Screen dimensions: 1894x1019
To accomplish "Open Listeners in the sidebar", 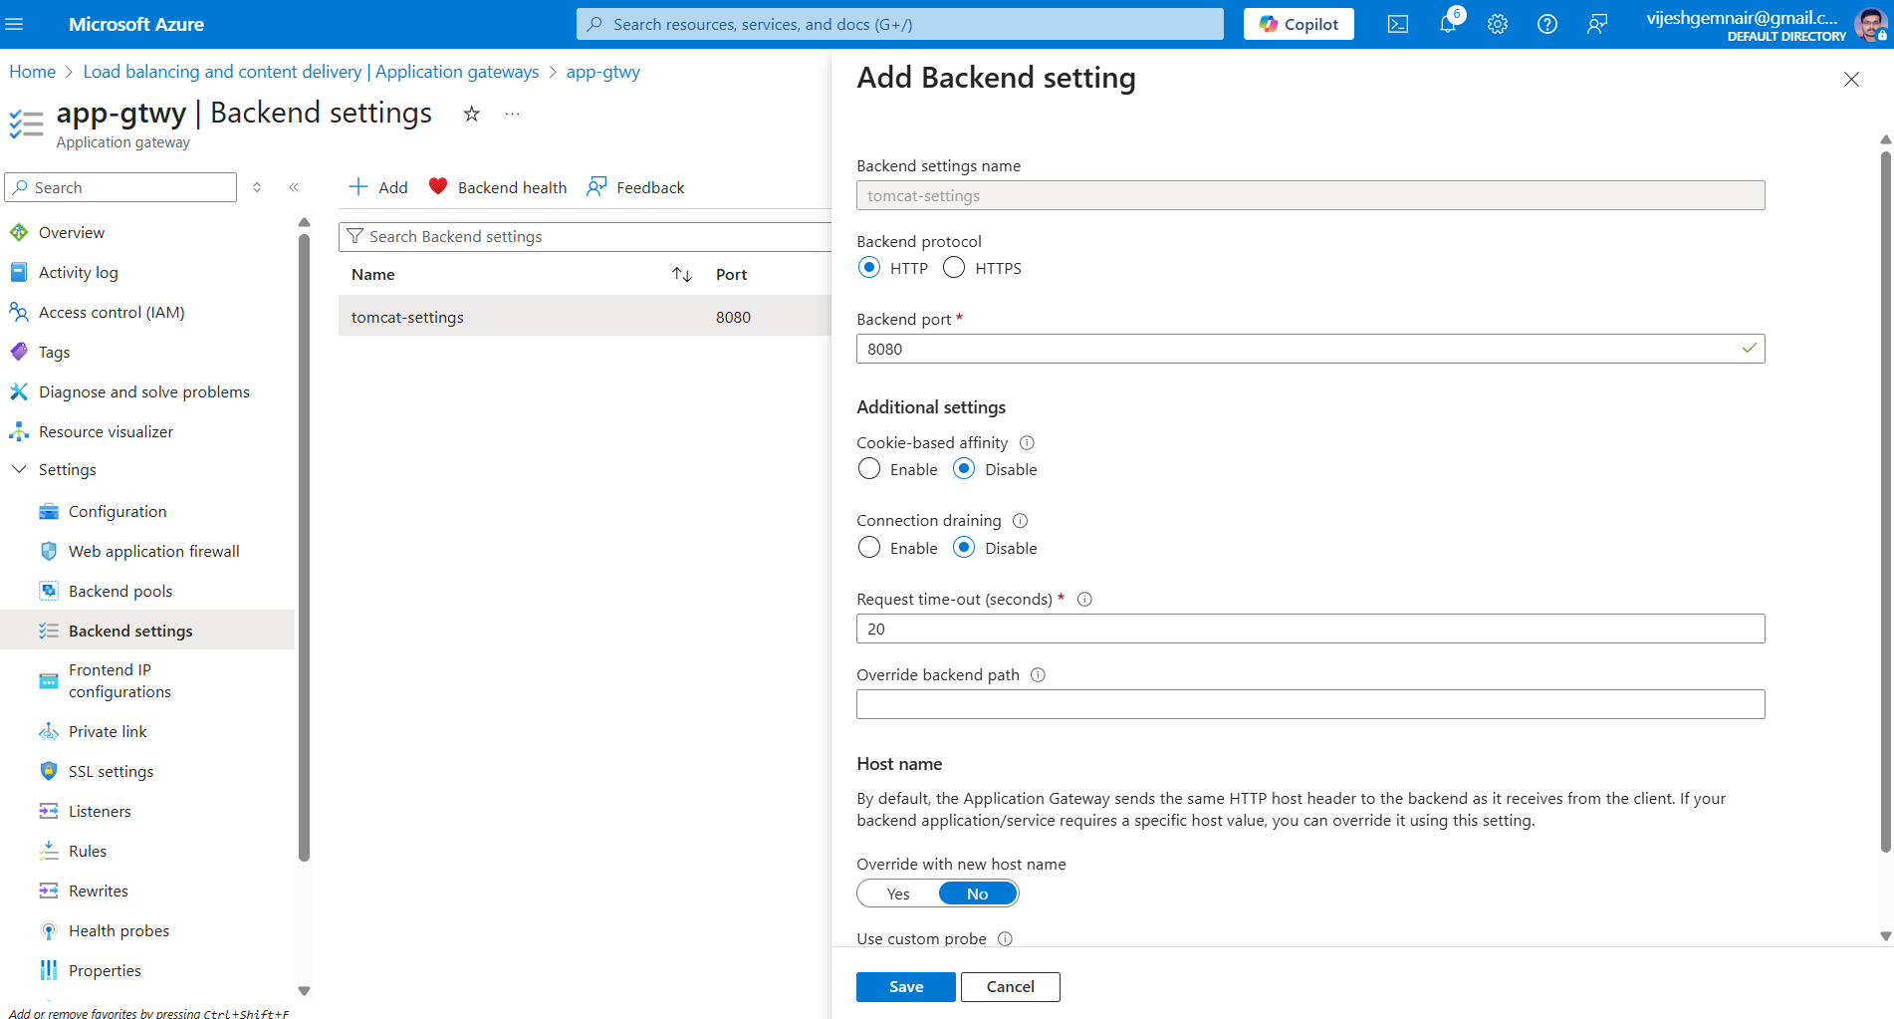I will (100, 812).
